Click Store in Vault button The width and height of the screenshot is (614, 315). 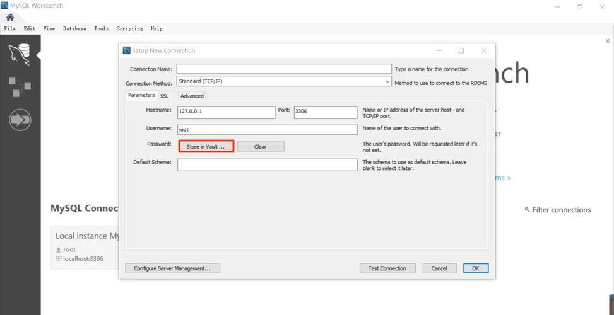[x=206, y=147]
